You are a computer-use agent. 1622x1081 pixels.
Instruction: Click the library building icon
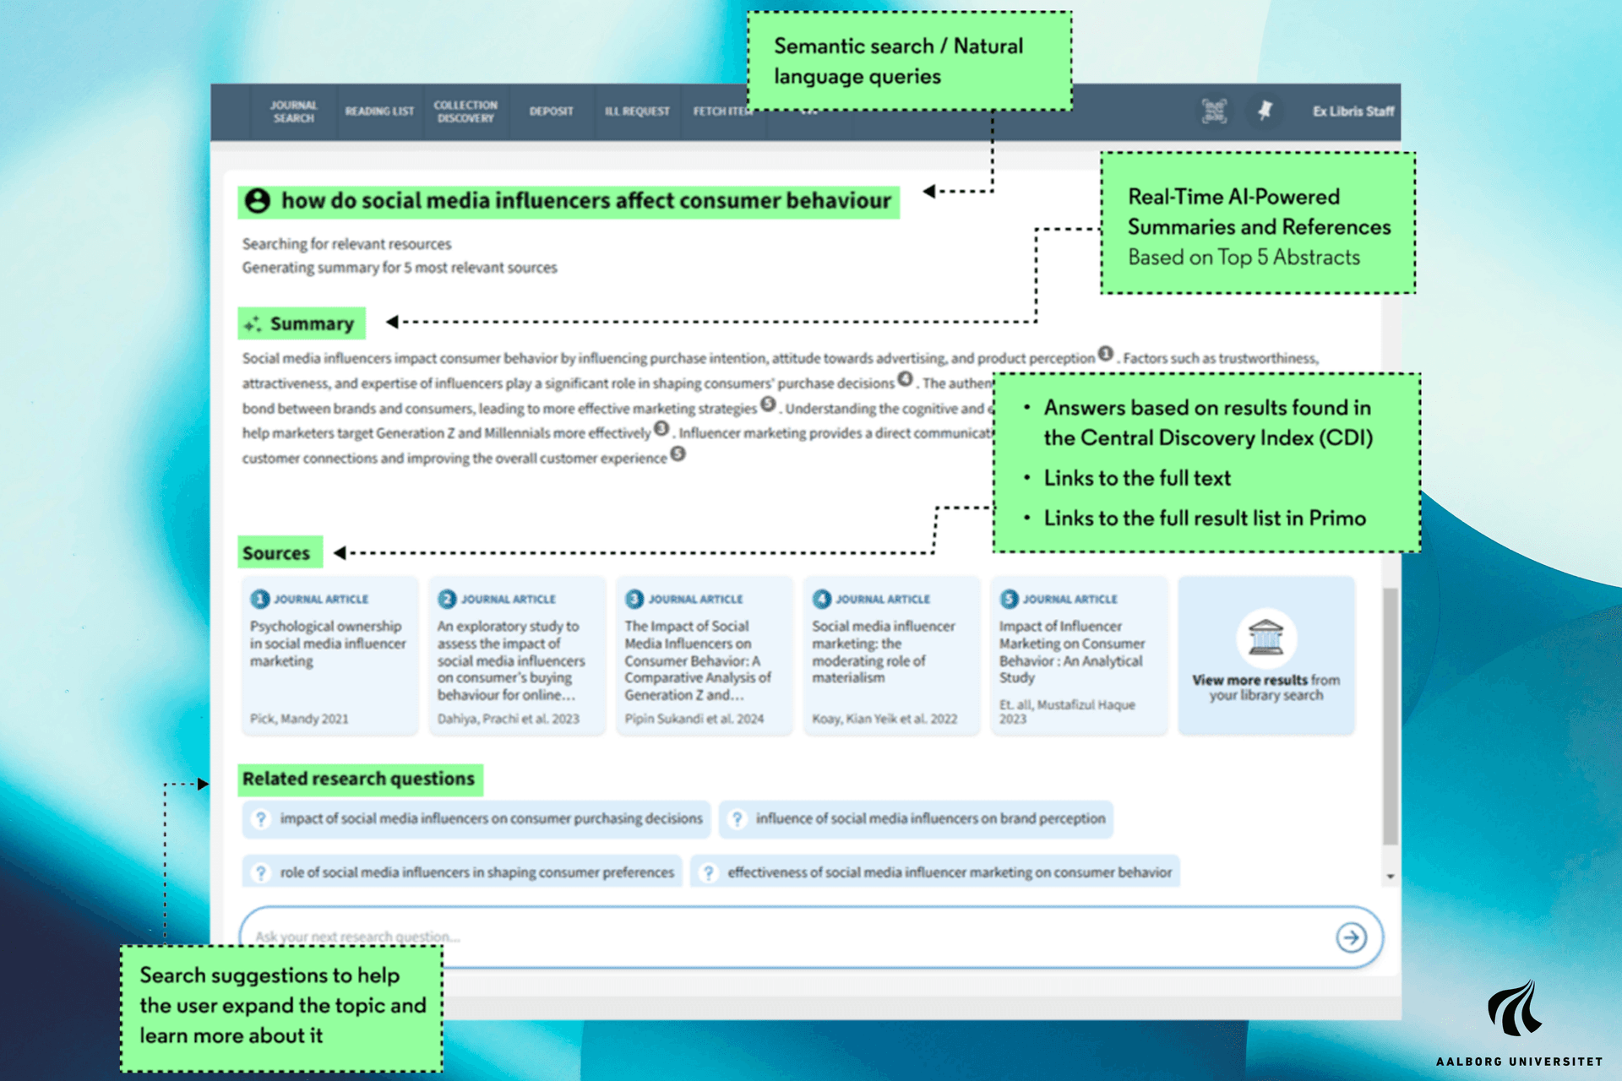click(1265, 638)
